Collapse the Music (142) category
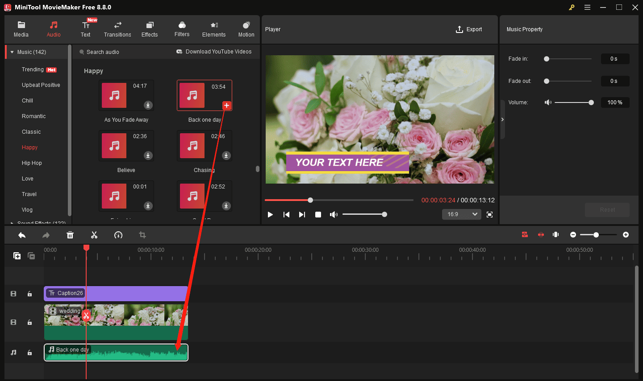 coord(12,52)
